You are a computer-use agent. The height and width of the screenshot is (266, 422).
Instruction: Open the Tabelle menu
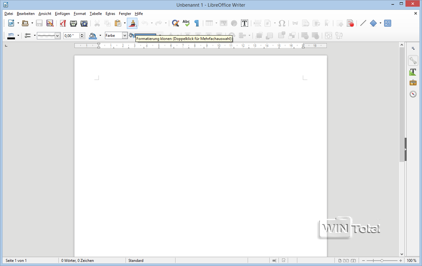(x=96, y=14)
